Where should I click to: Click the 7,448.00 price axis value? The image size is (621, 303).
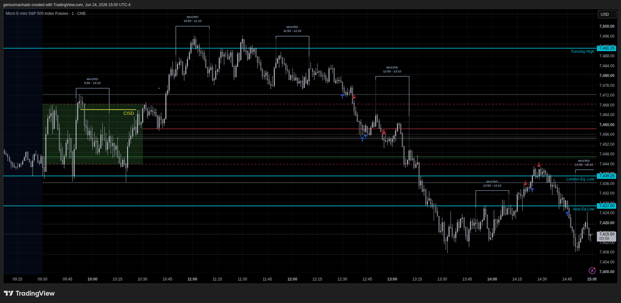[x=607, y=154]
